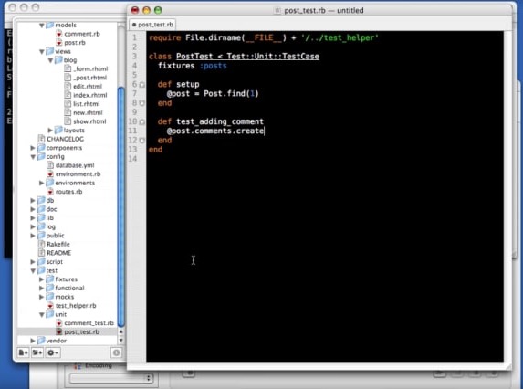Viewport: 523px width, 389px height.
Task: Click the drawer scrollbar thumb
Action: pyautogui.click(x=121, y=206)
